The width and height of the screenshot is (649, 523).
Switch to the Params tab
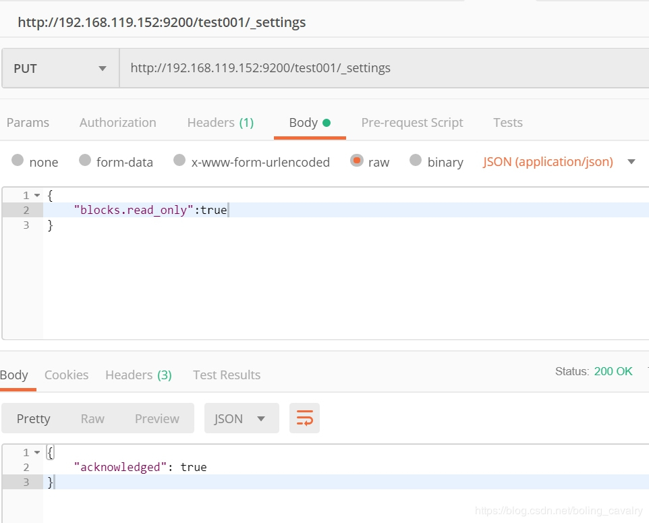tap(28, 123)
